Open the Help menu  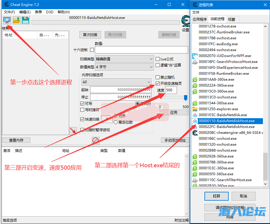click(x=64, y=12)
